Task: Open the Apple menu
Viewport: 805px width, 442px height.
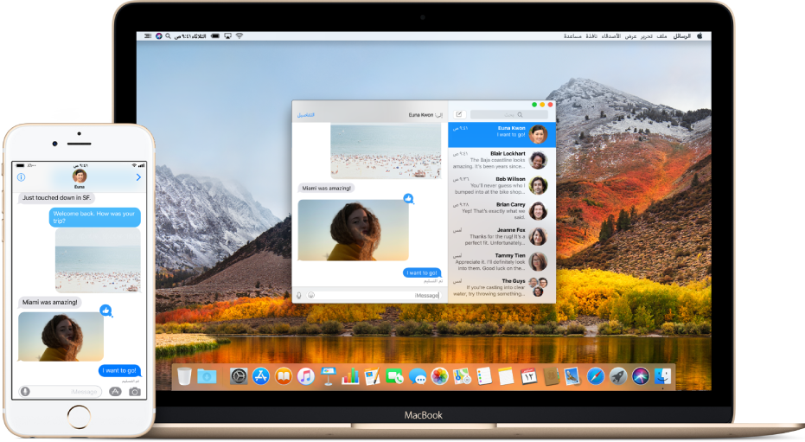Action: (x=700, y=36)
